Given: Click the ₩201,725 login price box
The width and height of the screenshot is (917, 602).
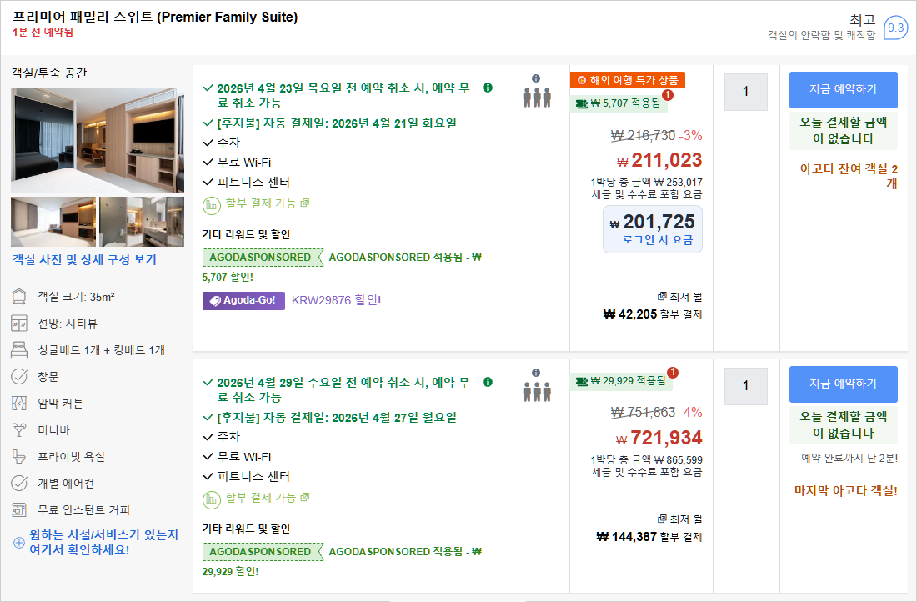Looking at the screenshot, I should click(x=652, y=229).
